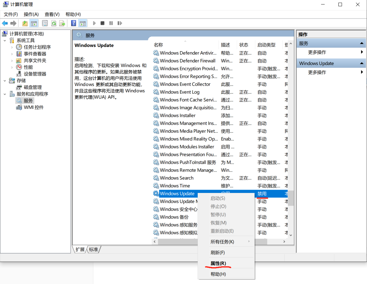Open the 查看(V) menu
Screen dimensions: 367x284
coord(52,14)
